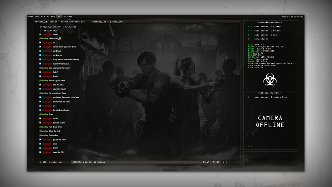Click username jillianclay beside 'What the hell'

coord(44,131)
